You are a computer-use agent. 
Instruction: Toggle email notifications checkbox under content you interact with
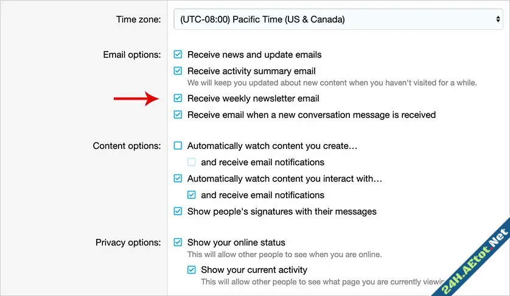point(192,195)
